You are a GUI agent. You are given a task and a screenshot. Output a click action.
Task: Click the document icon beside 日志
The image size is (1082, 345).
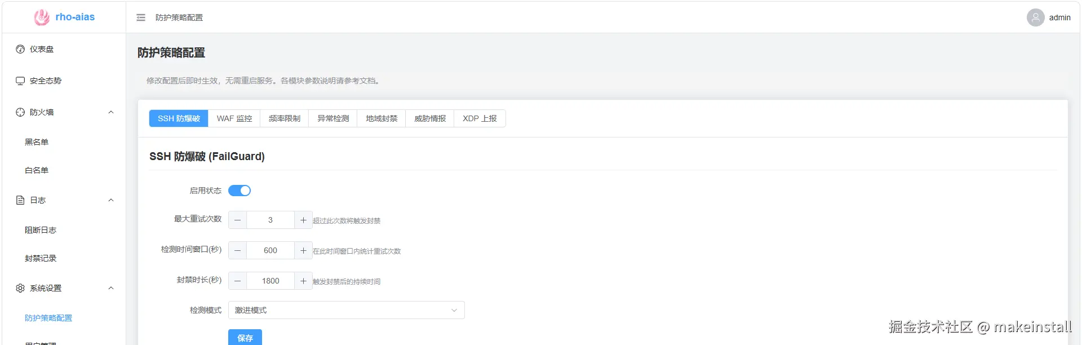[20, 200]
